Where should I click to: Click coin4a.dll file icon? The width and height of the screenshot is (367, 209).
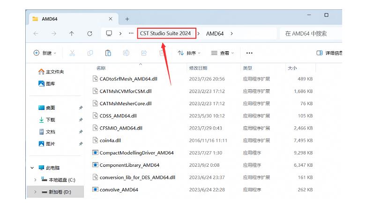click(x=95, y=140)
